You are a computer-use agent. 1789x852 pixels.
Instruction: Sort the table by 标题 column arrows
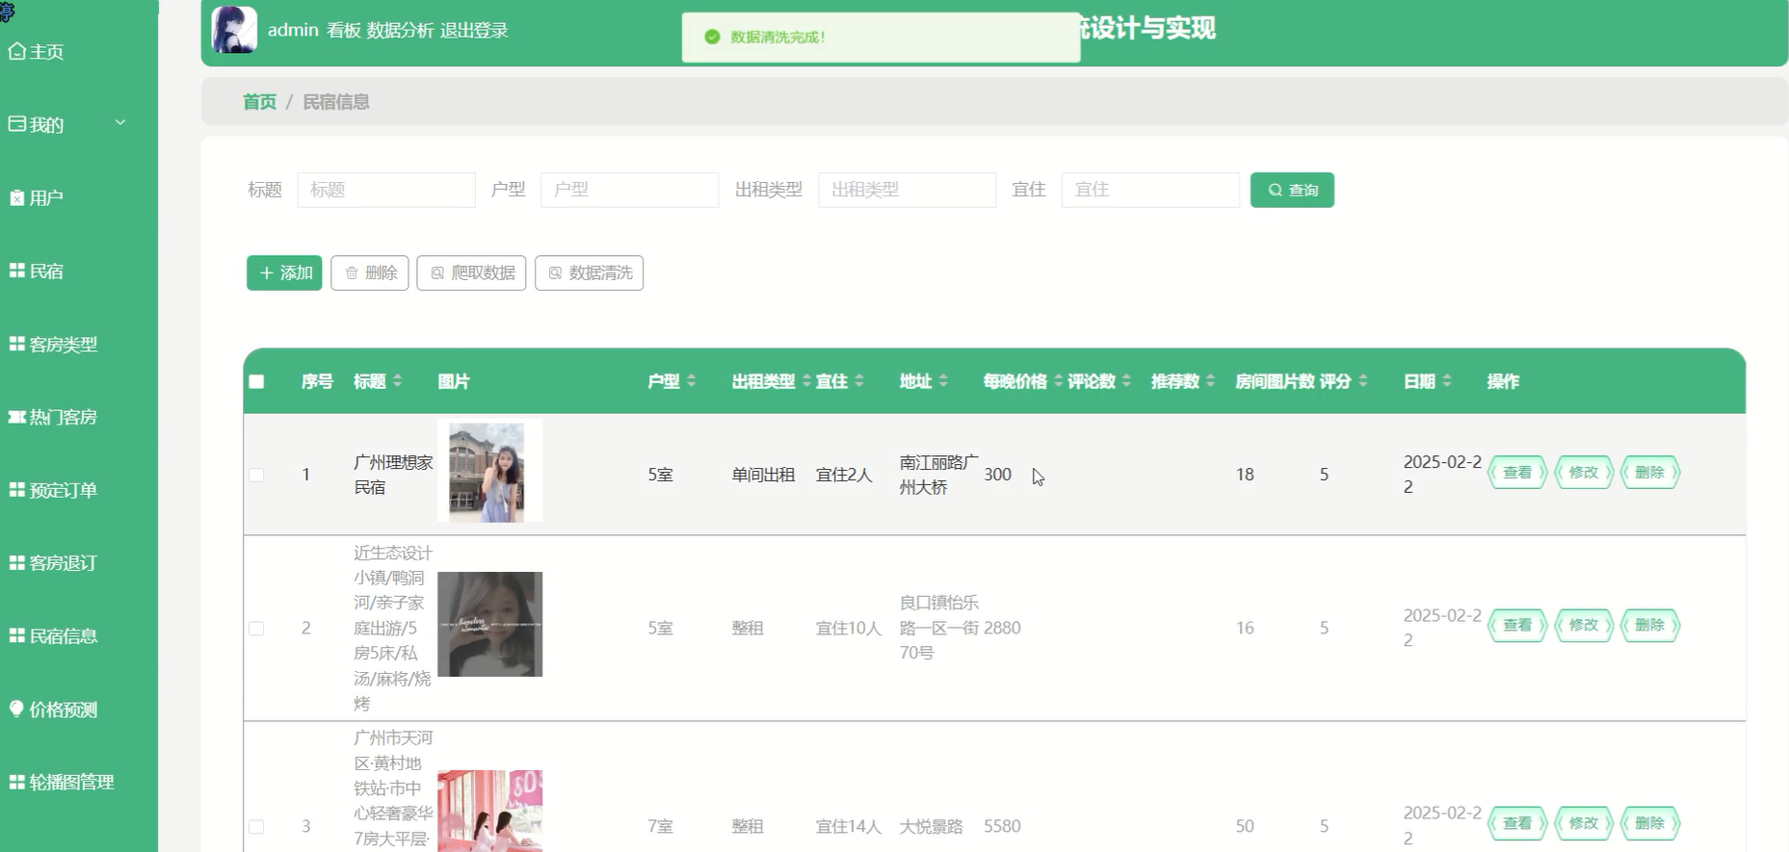[398, 381]
